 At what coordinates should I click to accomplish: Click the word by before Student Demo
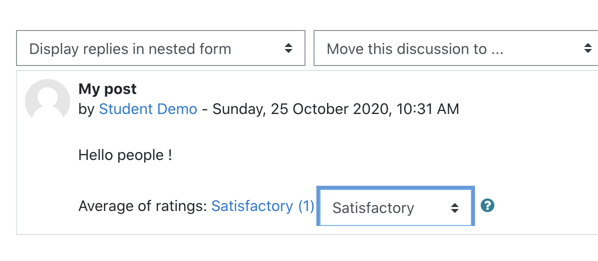(86, 109)
